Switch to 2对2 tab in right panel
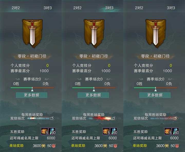The width and height of the screenshot is (185, 152). click(139, 8)
